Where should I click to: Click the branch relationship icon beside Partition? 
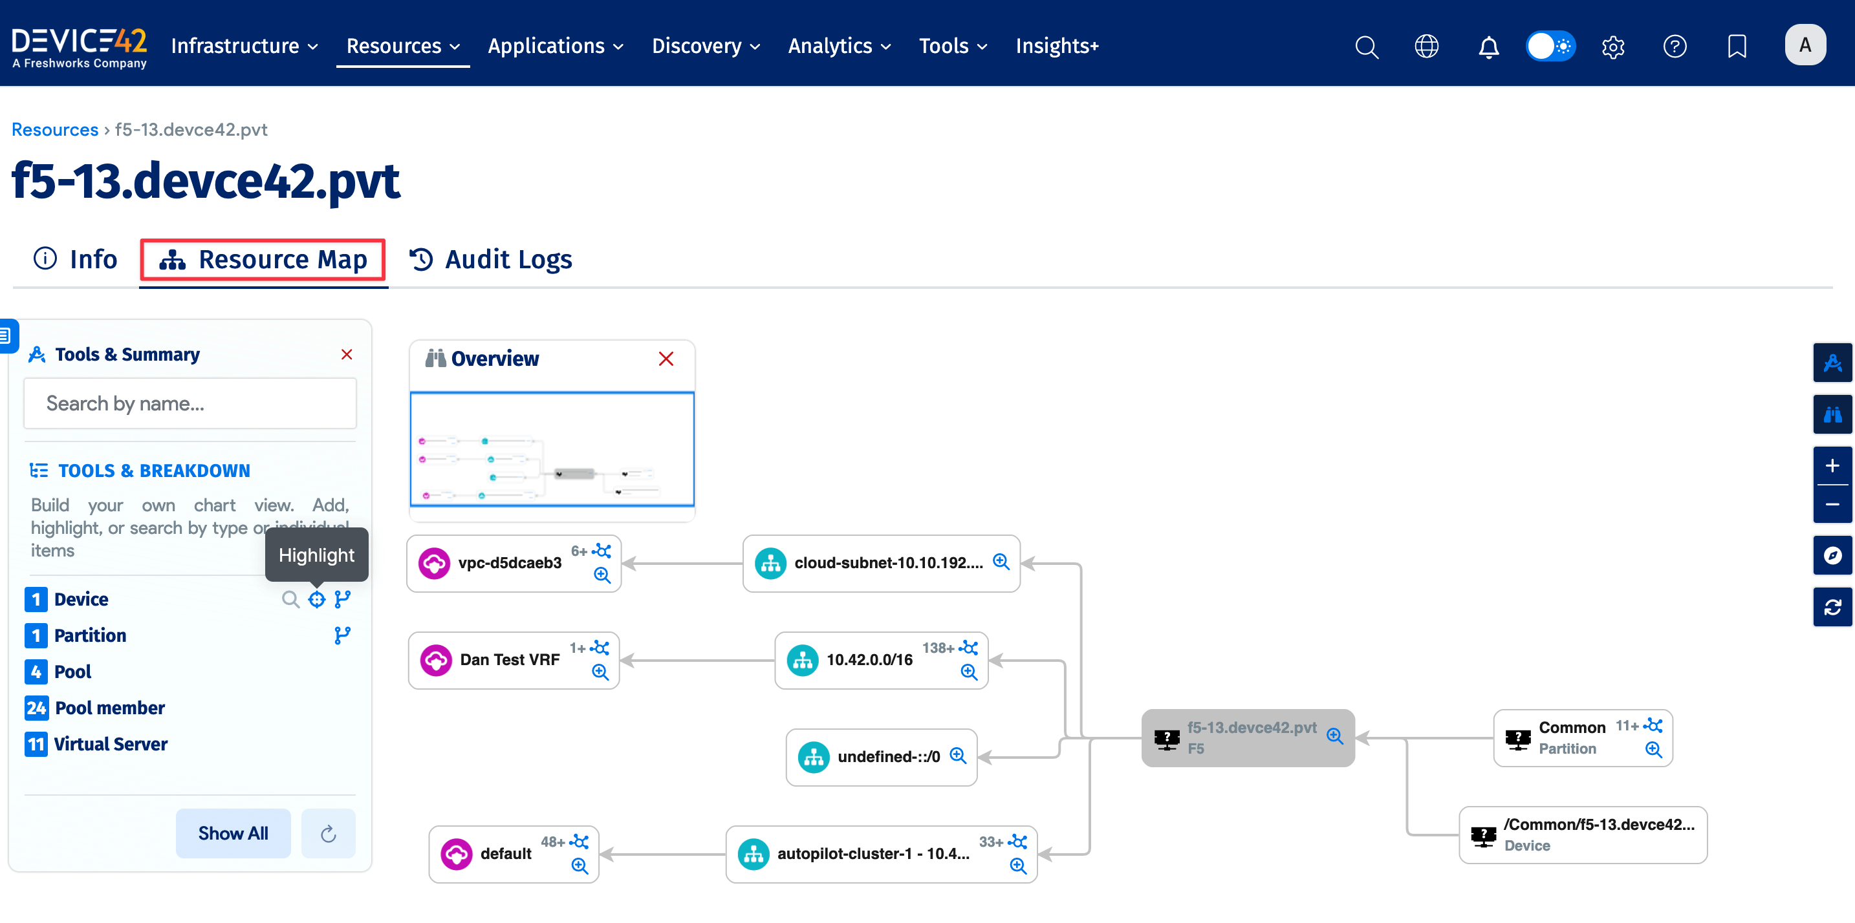tap(343, 635)
